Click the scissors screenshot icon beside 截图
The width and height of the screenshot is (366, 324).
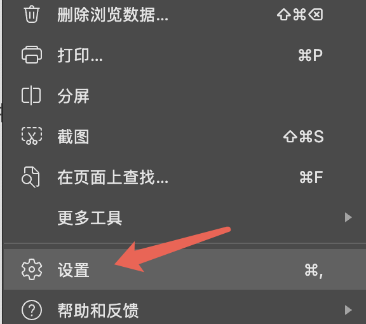32,136
